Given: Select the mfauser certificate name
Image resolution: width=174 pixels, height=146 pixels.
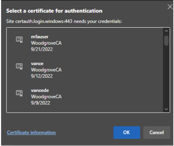Looking at the screenshot, I should [x=40, y=37].
